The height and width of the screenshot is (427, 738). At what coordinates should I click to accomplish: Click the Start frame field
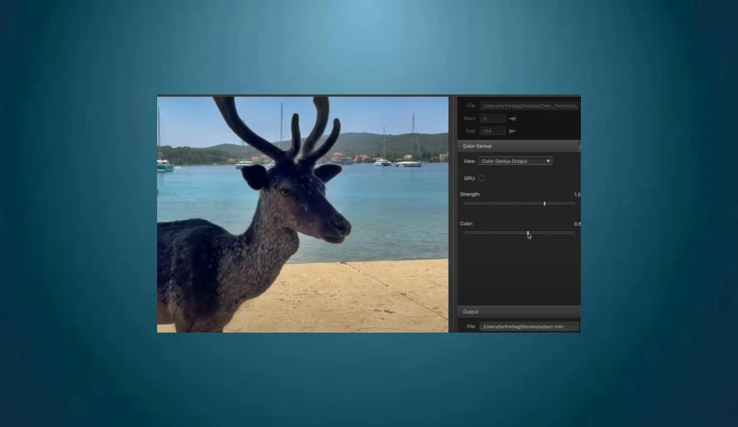click(x=493, y=118)
